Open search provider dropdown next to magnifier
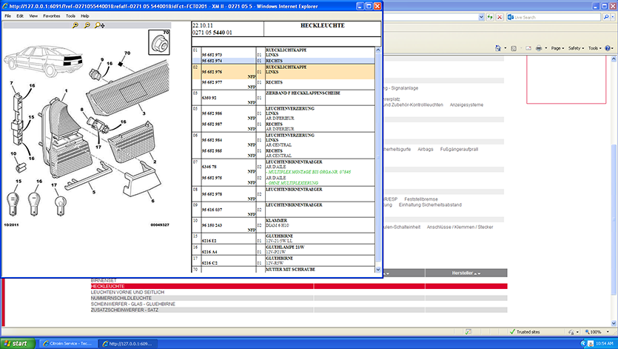This screenshot has height=349, width=618. click(x=613, y=17)
